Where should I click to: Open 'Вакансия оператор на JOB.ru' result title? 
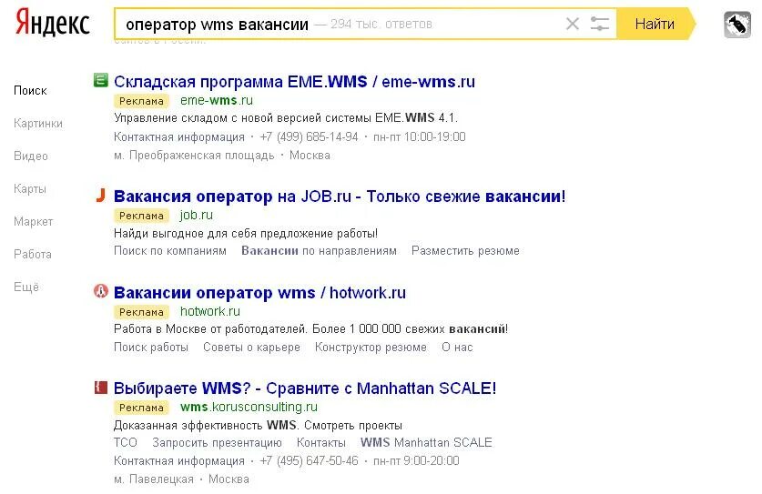(340, 197)
